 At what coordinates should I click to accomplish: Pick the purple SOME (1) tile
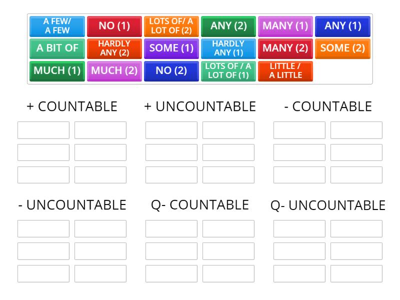coord(171,48)
